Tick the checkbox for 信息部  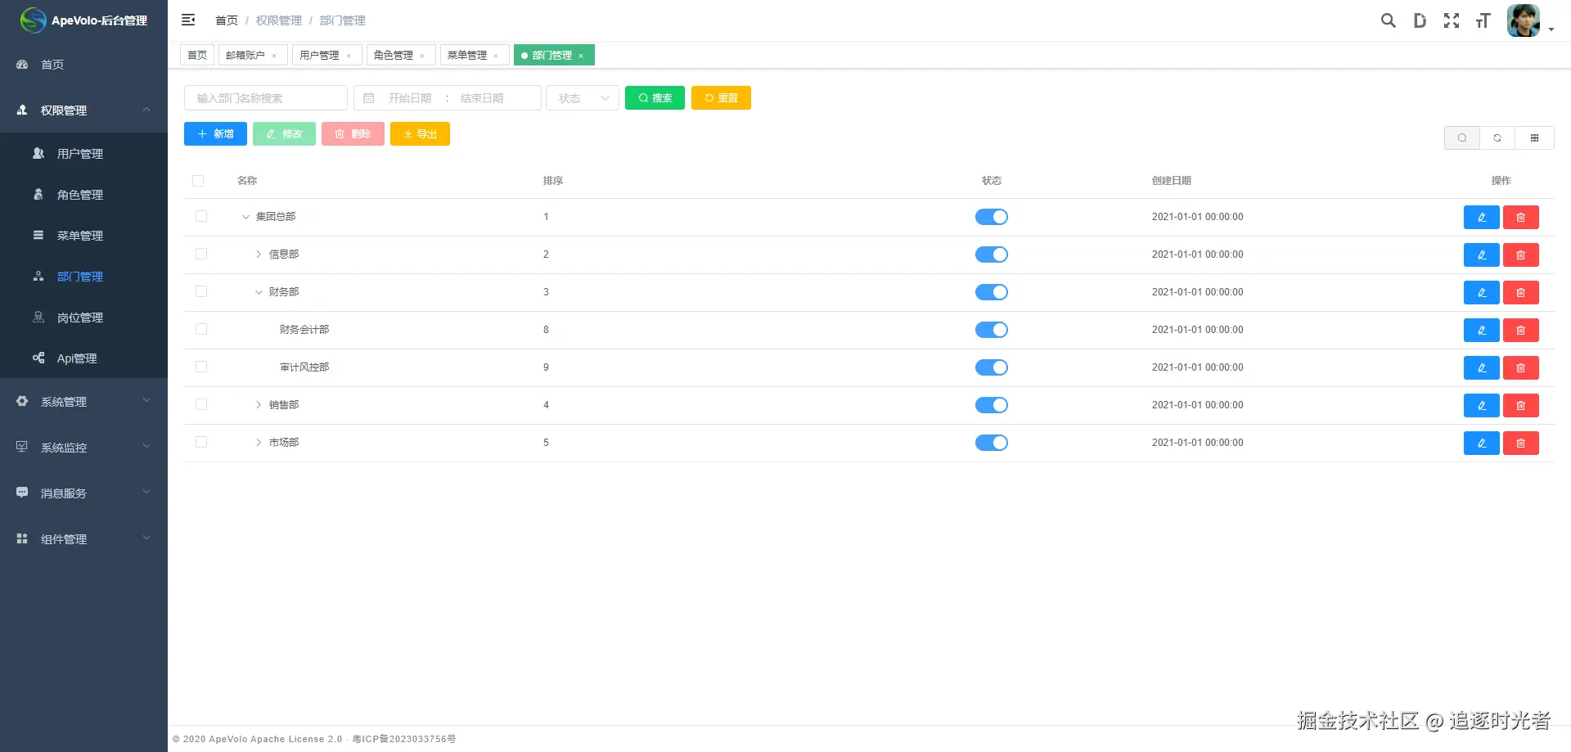(x=201, y=254)
